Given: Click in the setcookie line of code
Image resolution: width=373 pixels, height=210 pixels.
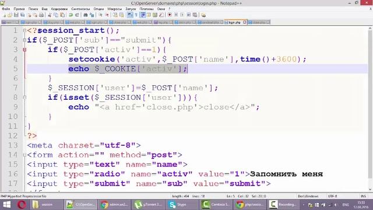Looking at the screenshot, I should pos(188,59).
